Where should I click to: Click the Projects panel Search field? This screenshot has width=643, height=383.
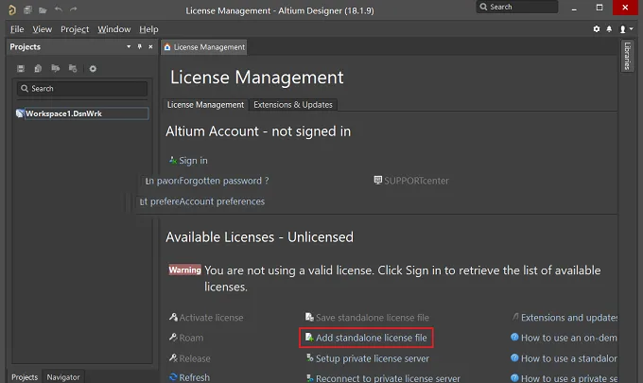tap(82, 89)
